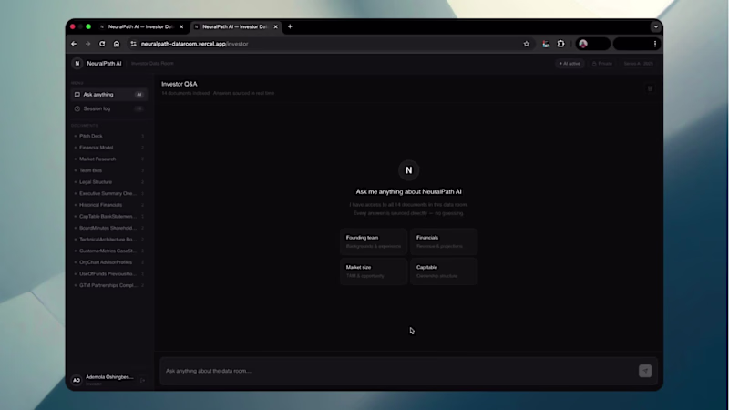Open the browser three-dot menu
This screenshot has height=410, width=729.
(x=654, y=44)
